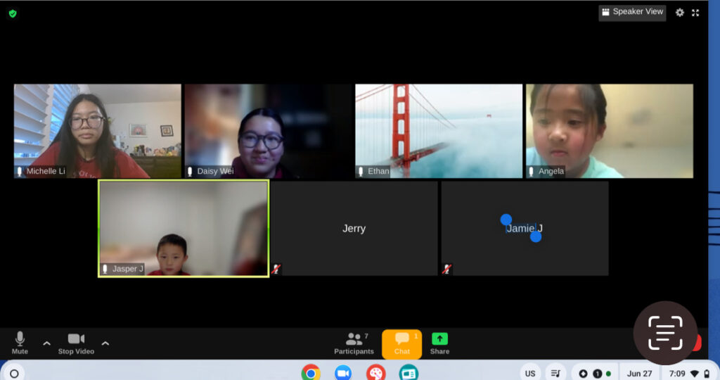Click the Angela name label

pyautogui.click(x=551, y=172)
